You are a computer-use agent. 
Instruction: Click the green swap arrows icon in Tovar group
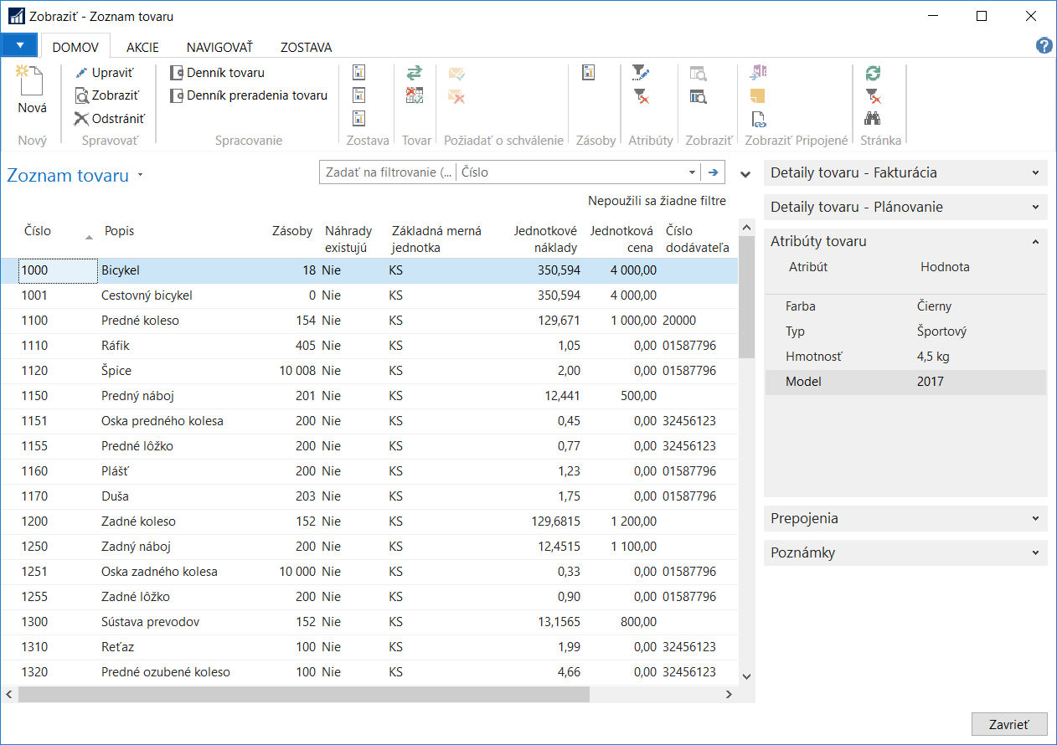(x=415, y=73)
